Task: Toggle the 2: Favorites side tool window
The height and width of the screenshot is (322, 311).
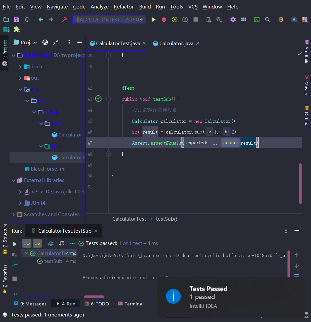Action: point(5,279)
